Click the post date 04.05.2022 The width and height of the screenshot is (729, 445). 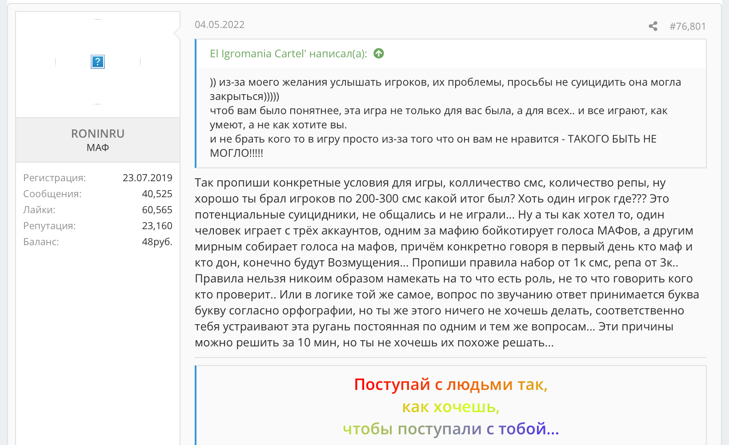click(220, 24)
